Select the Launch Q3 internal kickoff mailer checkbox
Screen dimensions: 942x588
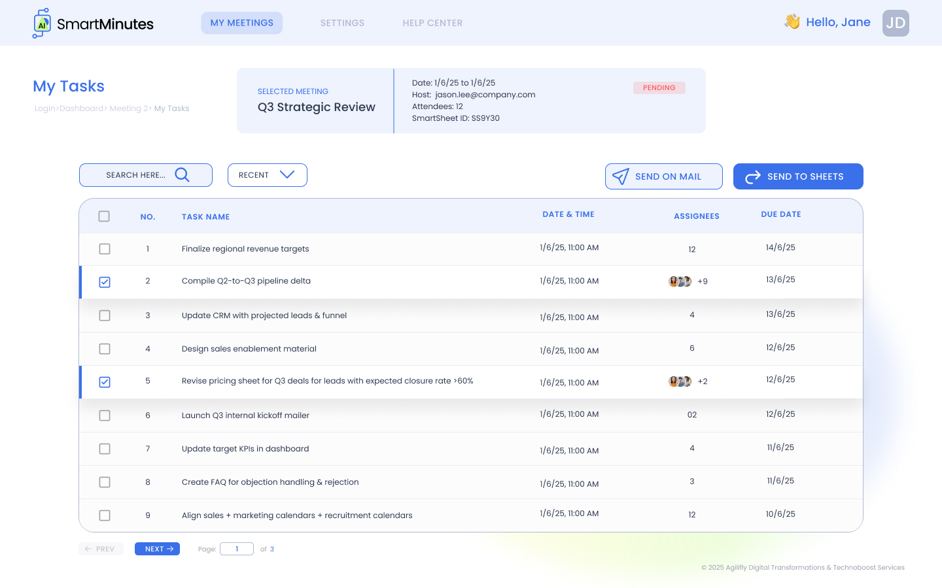click(x=105, y=416)
